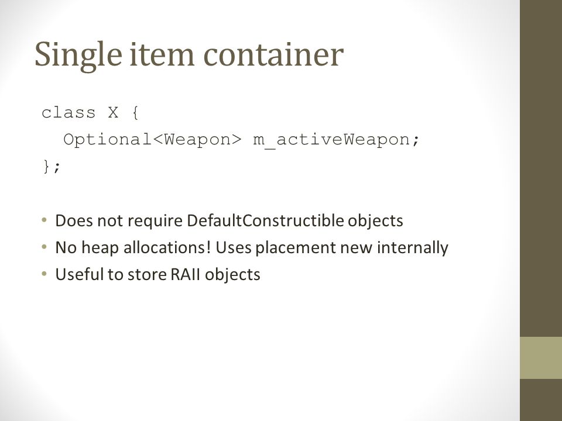Click the slide title 'Single item container'

pyautogui.click(x=189, y=55)
